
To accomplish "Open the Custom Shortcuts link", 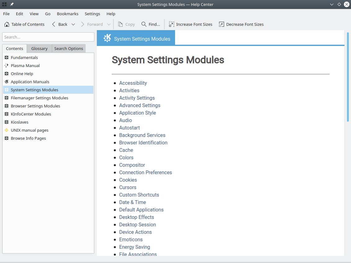I will 139,195.
